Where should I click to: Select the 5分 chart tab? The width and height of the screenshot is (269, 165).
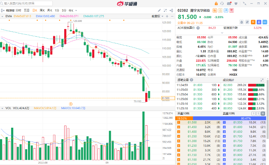(x=64, y=10)
